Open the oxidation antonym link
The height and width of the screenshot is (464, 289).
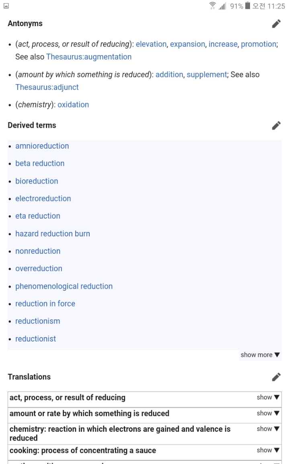pos(73,105)
